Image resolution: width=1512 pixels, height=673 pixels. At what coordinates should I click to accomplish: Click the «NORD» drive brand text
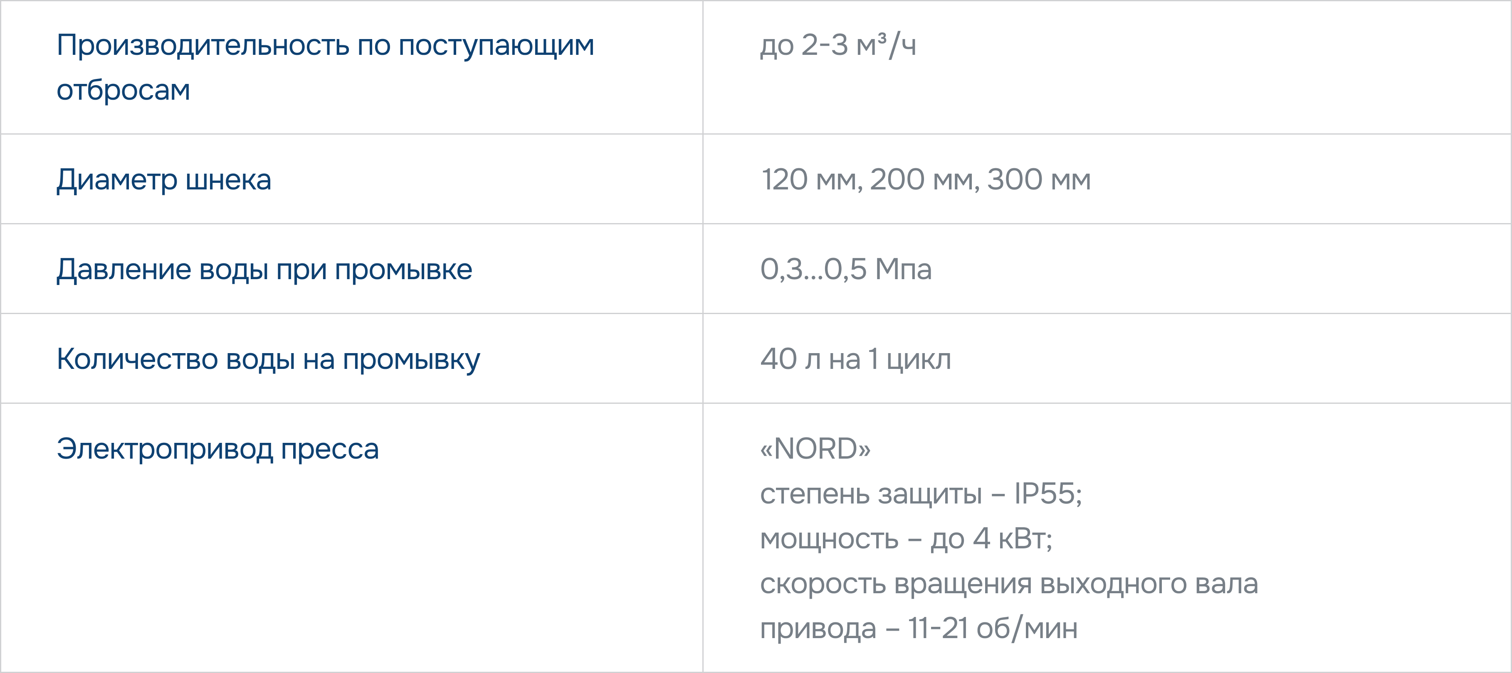tap(815, 449)
